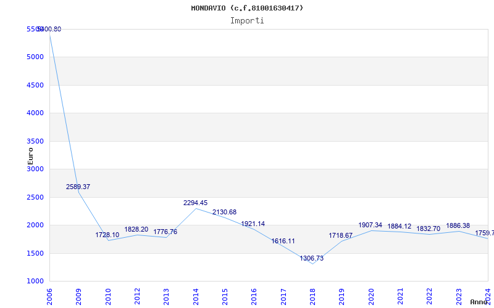
Task: Click the data label 1921.14
Action: click(x=253, y=224)
